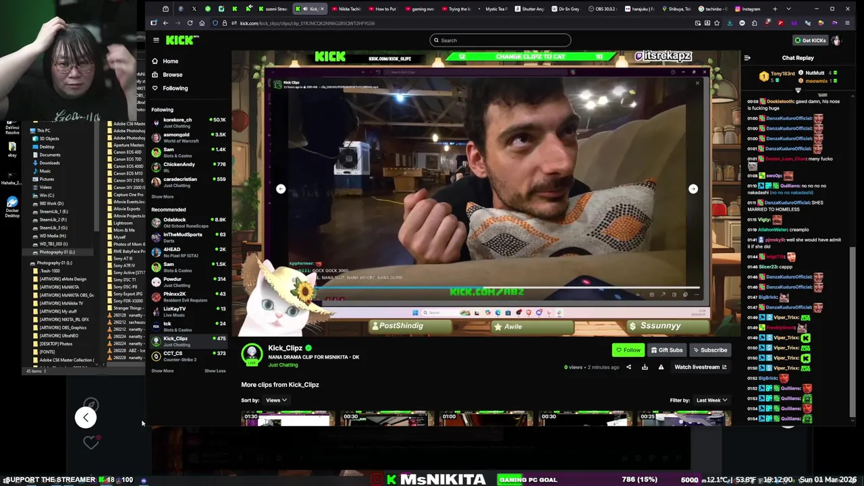Viewport: 864px width, 486px height.
Task: Open korekore_ch channel in Following list
Action: tap(188, 122)
